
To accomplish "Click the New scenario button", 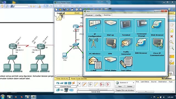I will (120, 87).
